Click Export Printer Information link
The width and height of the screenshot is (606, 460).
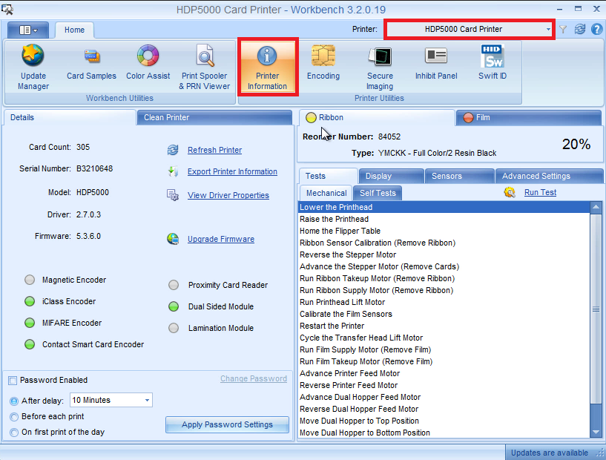(x=232, y=171)
